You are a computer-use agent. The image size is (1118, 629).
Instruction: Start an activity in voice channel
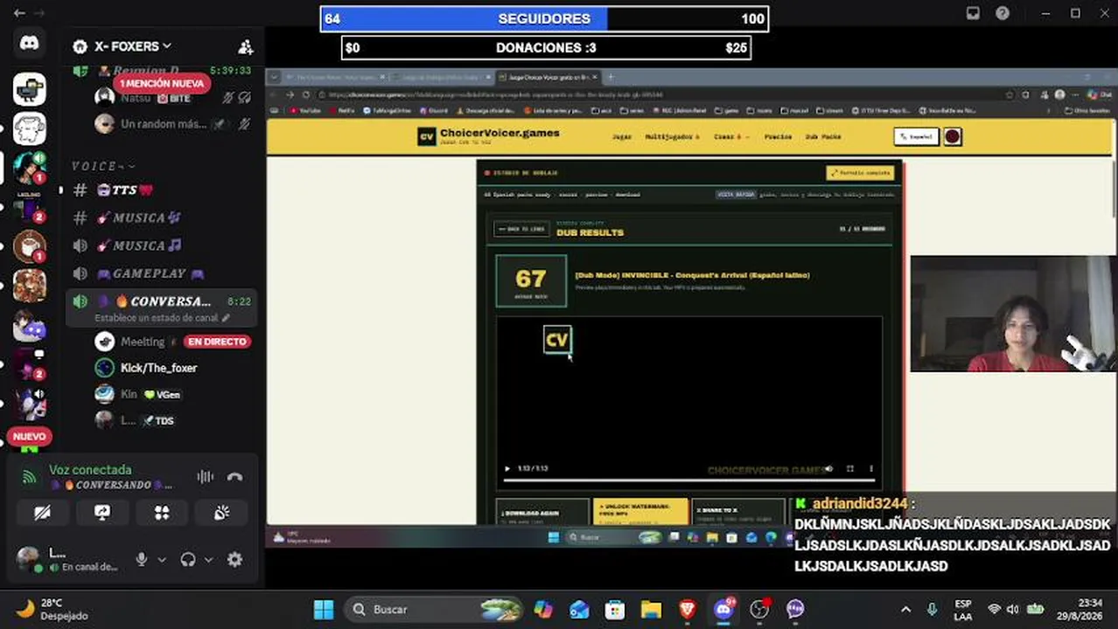coord(162,513)
